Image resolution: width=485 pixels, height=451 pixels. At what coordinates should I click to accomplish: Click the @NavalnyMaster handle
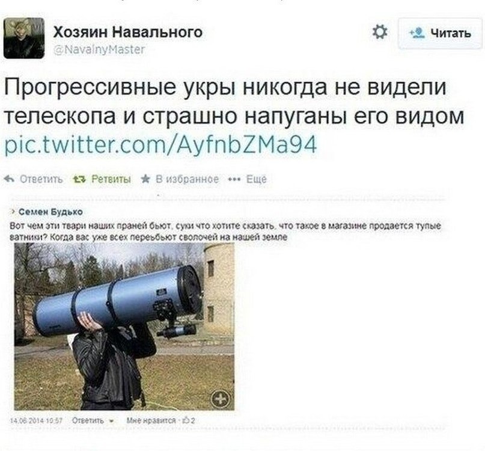coord(99,49)
